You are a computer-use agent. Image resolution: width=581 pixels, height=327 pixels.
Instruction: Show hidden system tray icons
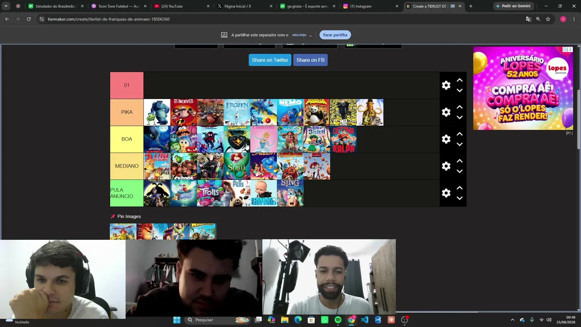click(512, 320)
